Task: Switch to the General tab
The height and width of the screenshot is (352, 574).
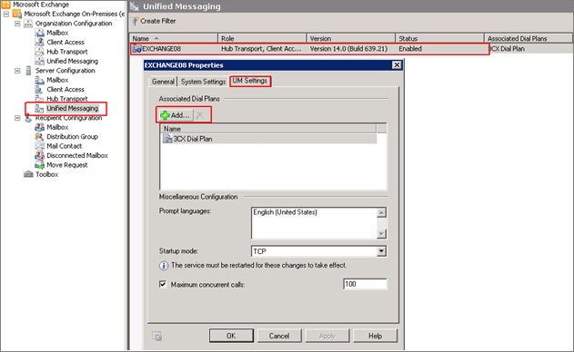Action: [163, 82]
